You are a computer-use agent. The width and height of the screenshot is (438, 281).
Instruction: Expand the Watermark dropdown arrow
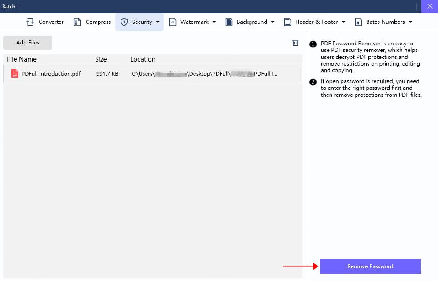point(214,22)
